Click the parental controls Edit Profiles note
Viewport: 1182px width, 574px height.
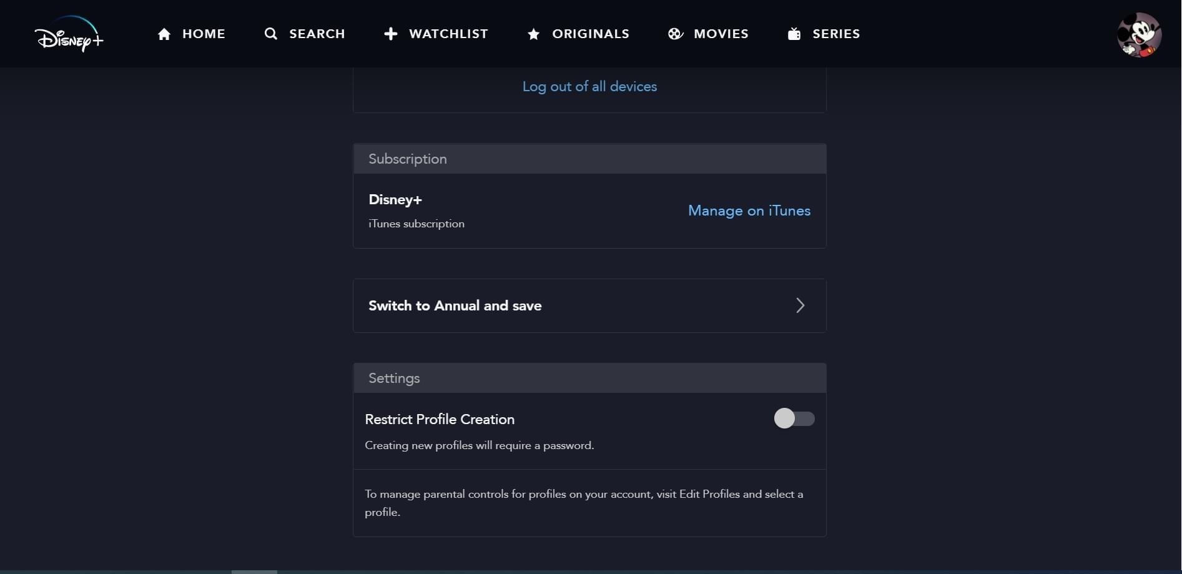point(584,503)
